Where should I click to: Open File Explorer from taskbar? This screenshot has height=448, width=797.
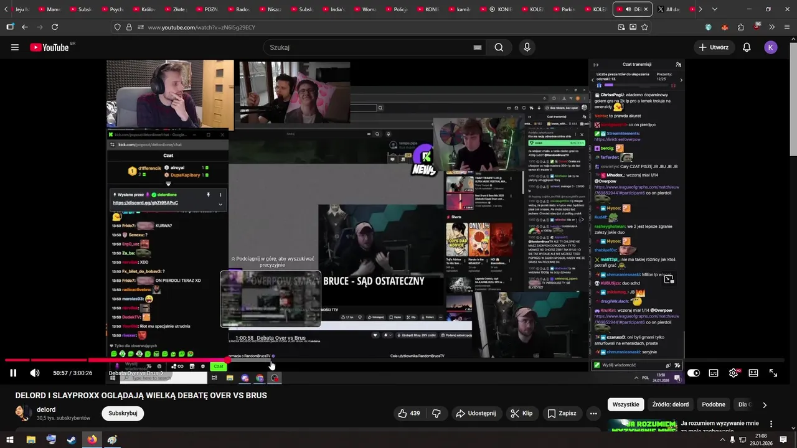point(31,439)
